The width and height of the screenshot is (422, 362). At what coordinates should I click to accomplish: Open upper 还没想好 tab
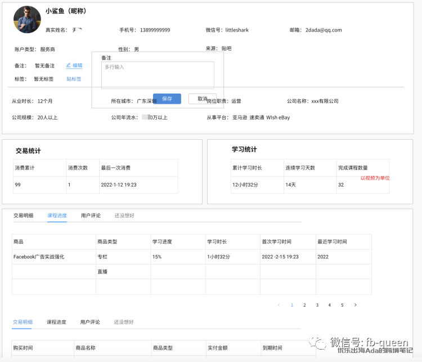click(124, 215)
